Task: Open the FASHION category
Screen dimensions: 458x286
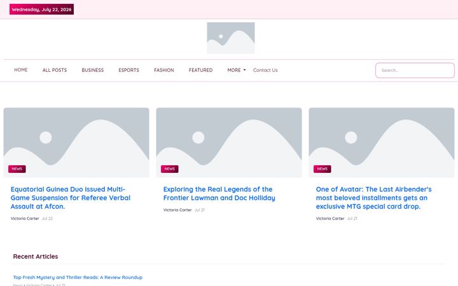Action: [x=164, y=70]
